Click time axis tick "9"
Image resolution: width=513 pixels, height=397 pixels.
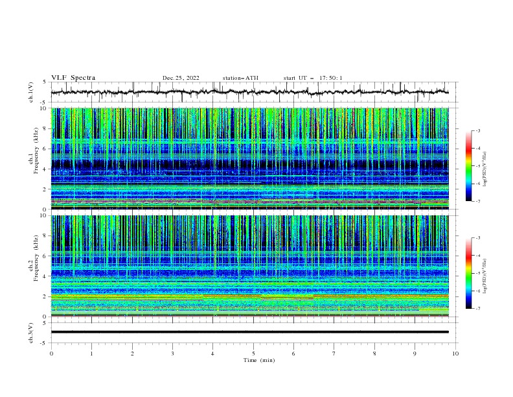415,354
